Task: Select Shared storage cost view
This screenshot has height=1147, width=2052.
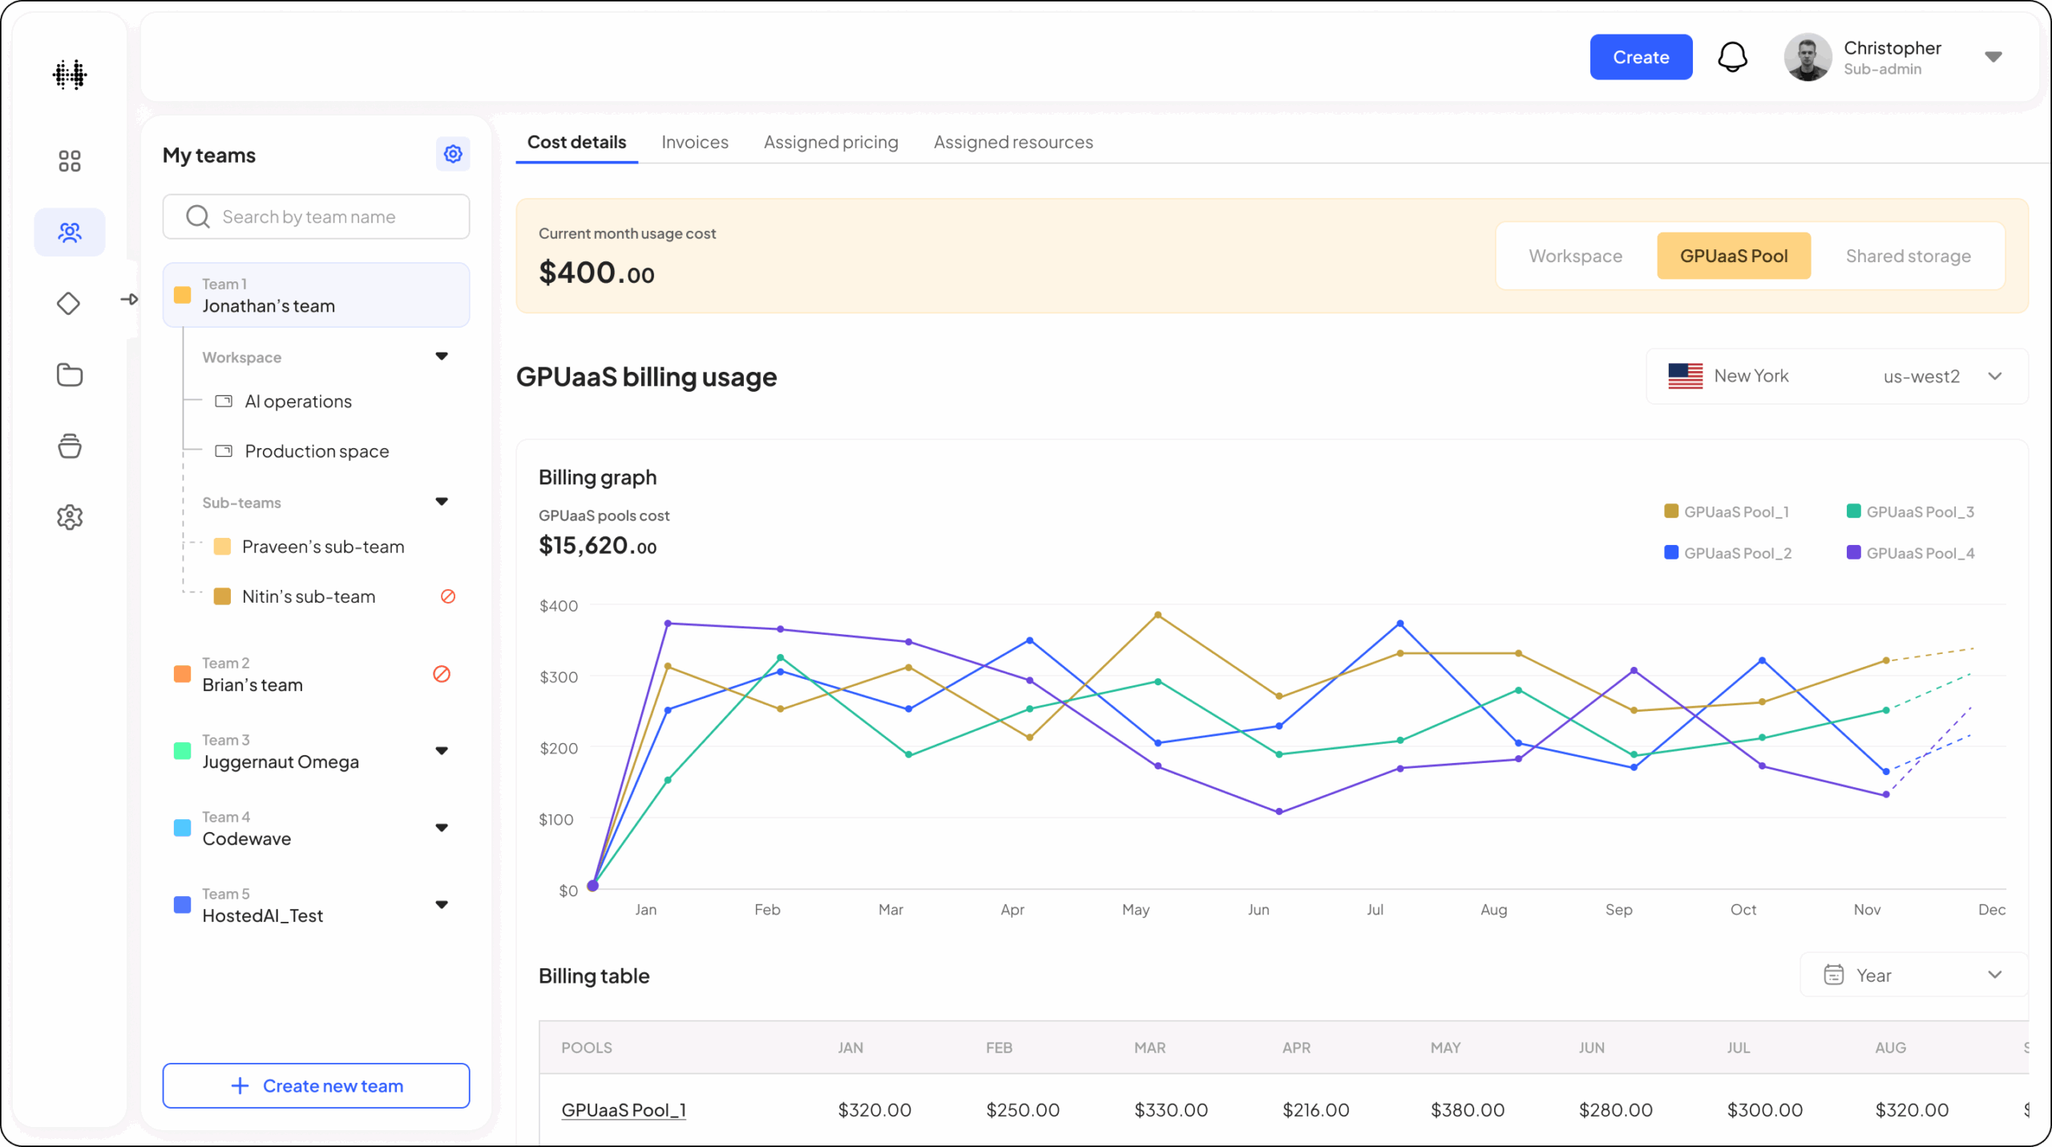Action: click(x=1908, y=256)
